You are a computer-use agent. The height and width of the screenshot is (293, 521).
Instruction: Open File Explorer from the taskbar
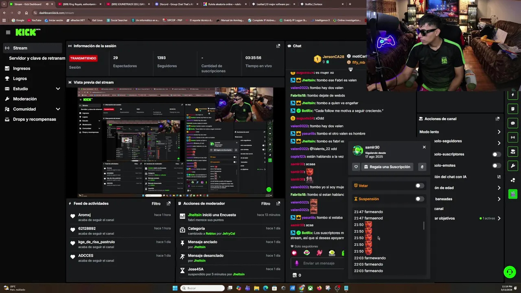(x=256, y=288)
